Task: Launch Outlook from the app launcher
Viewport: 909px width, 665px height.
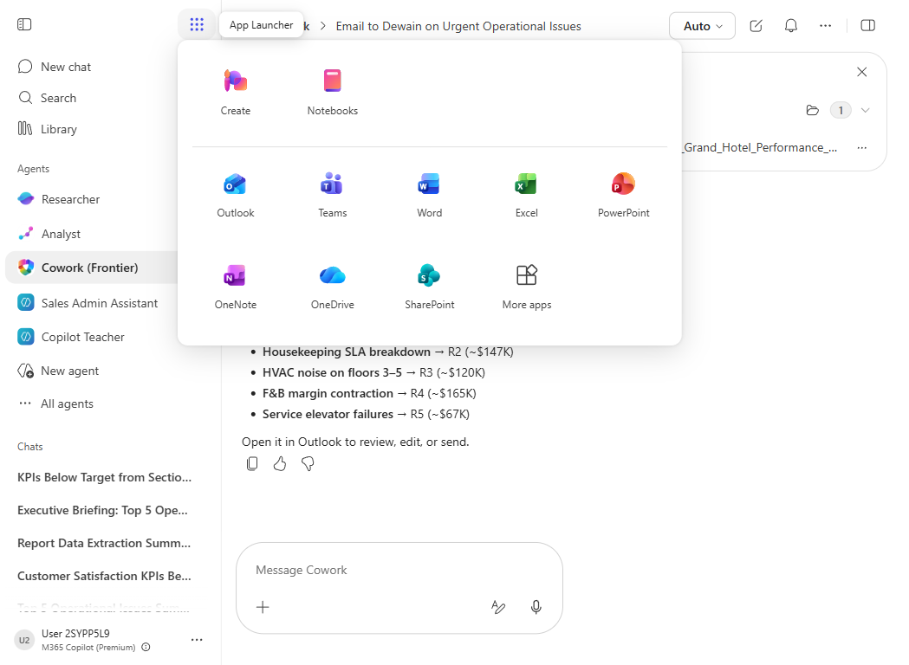Action: (x=236, y=195)
